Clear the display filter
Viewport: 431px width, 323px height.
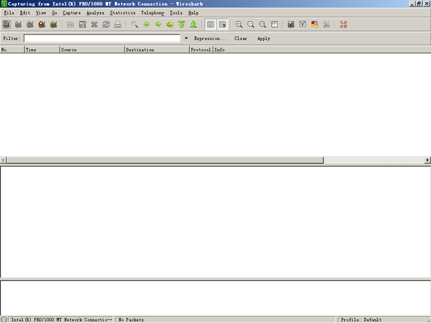point(241,38)
